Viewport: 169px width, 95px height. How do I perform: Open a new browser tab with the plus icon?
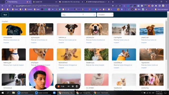point(113,2)
